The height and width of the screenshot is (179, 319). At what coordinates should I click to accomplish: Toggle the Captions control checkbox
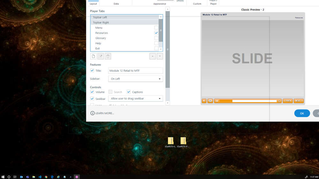tap(129, 92)
